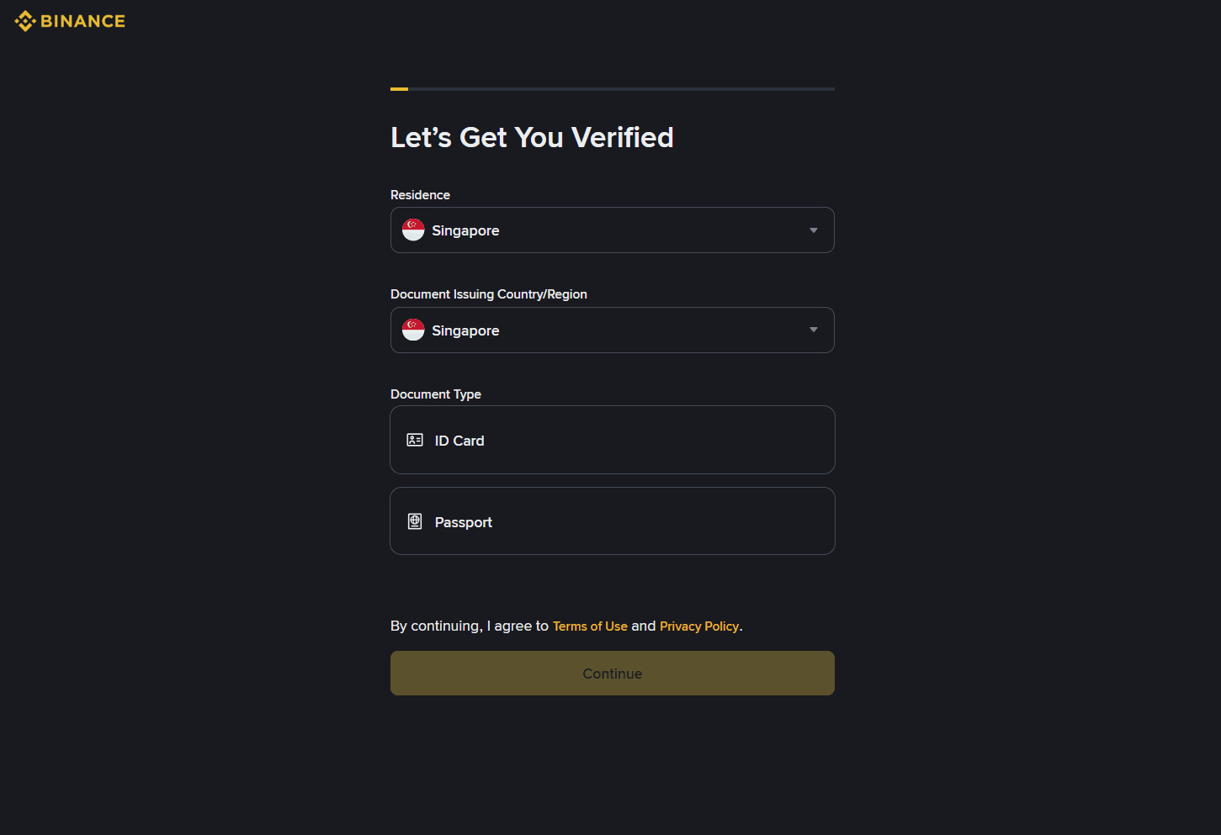Choose Passport as document type
The height and width of the screenshot is (835, 1221).
(612, 521)
